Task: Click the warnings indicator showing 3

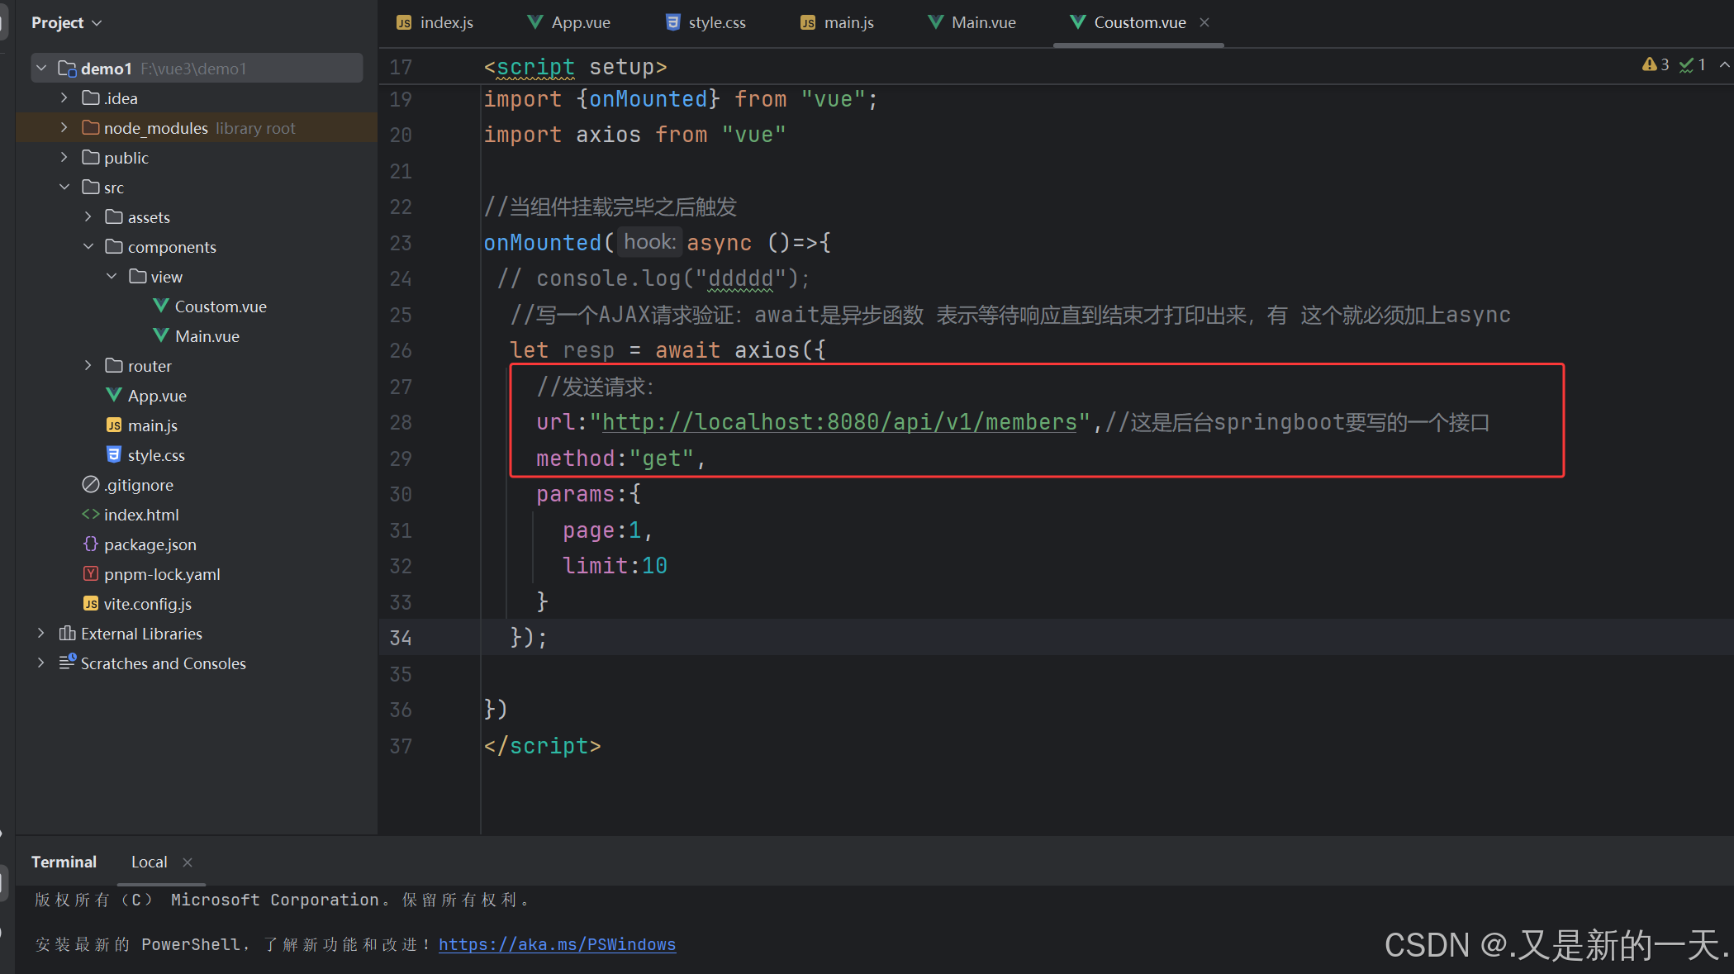Action: pos(1656,64)
